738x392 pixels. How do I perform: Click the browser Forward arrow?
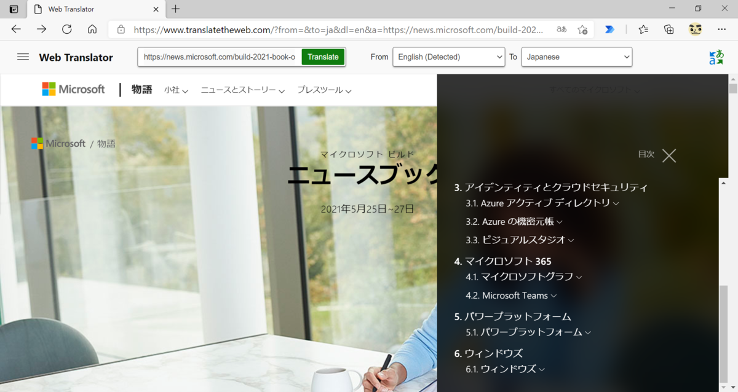coord(41,29)
